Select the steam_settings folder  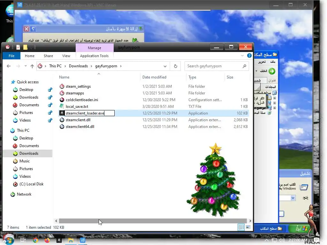click(78, 86)
